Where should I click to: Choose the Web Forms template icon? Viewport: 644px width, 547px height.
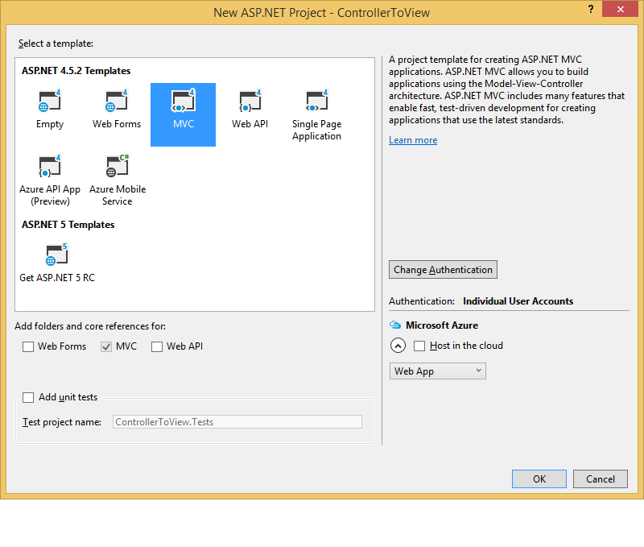click(117, 101)
